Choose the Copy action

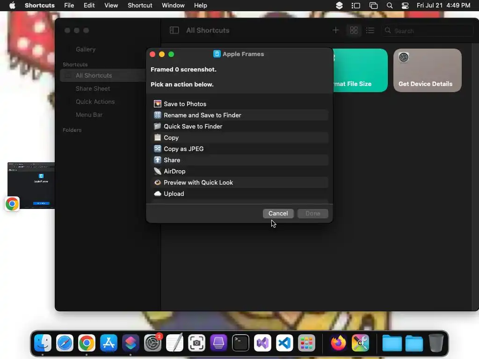pos(239,138)
